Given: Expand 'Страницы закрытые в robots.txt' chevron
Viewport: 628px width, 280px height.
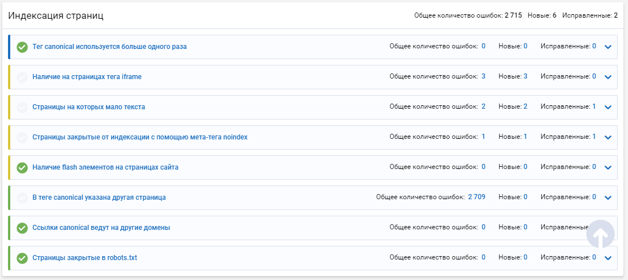Looking at the screenshot, I should 608,258.
